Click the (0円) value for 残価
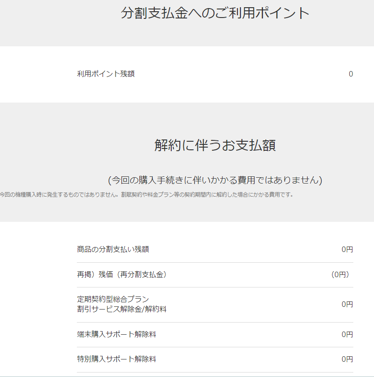374x377 pixels. point(340,274)
